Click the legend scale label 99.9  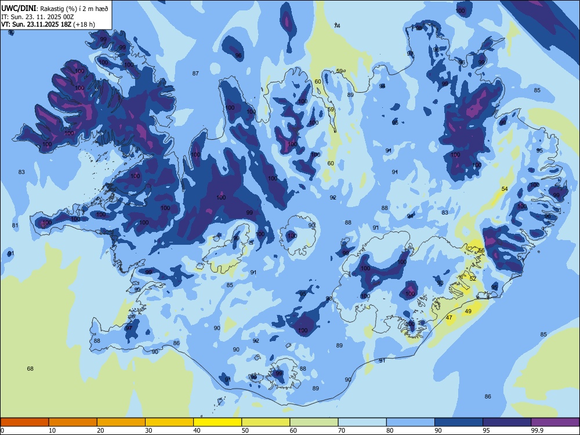pyautogui.click(x=537, y=430)
